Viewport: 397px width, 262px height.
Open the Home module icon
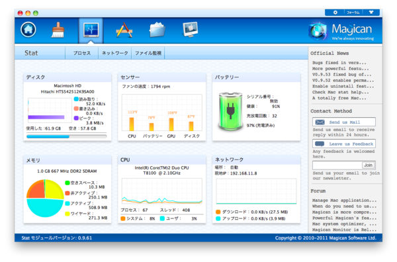pyautogui.click(x=28, y=30)
